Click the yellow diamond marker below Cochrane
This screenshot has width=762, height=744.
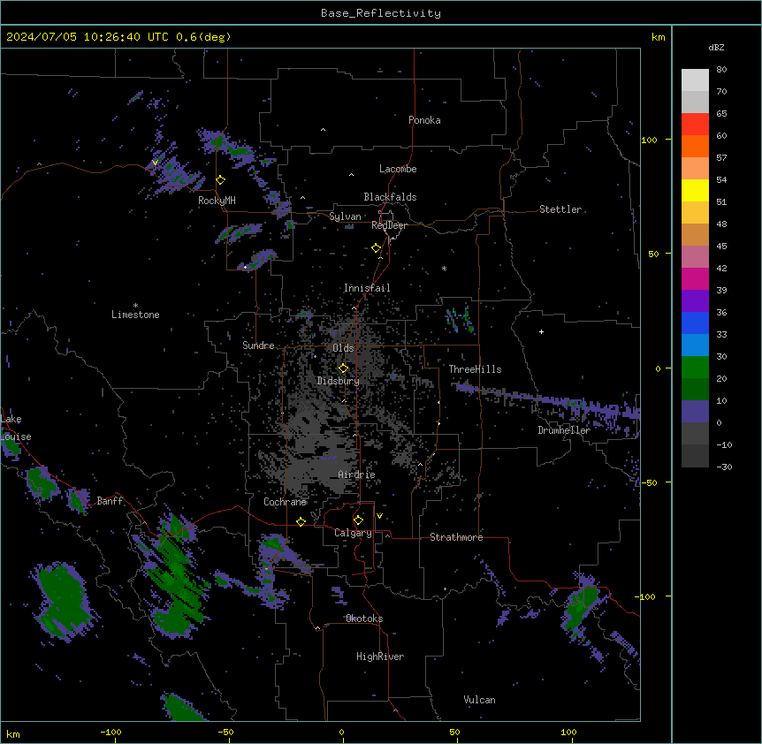point(301,521)
